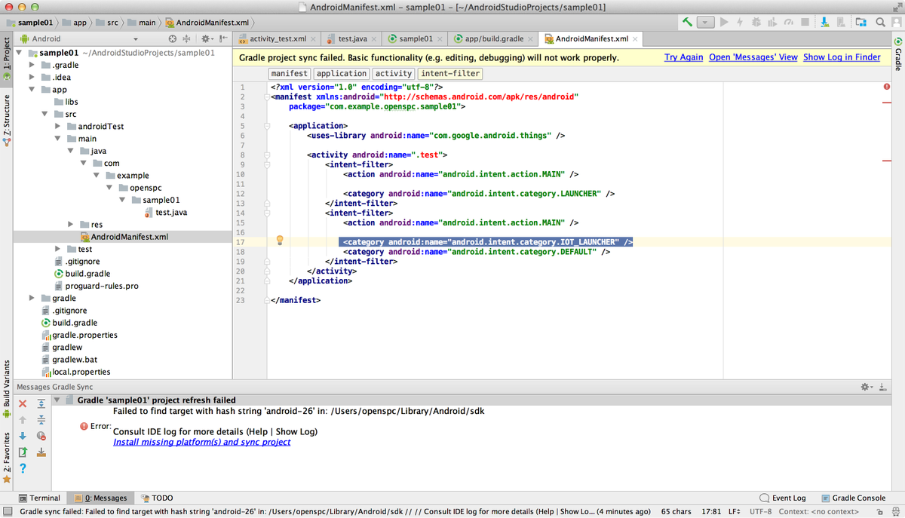The height and width of the screenshot is (518, 905).
Task: Open the Event Log button
Action: (x=783, y=498)
